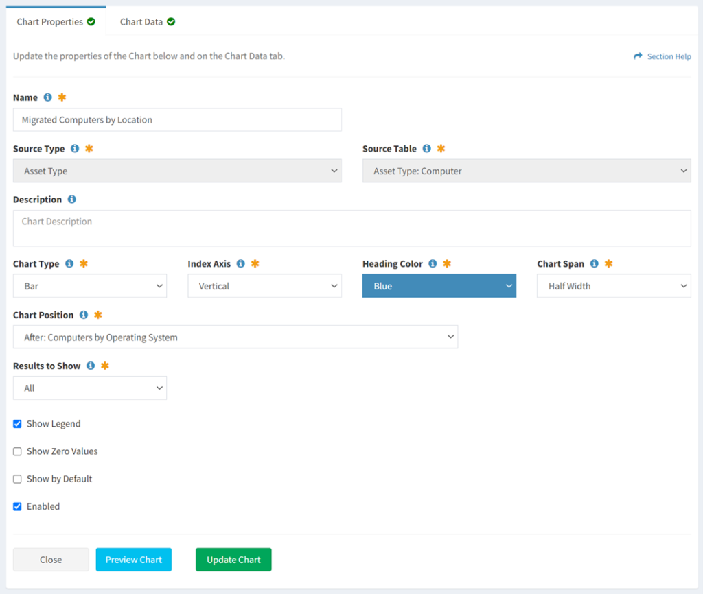The height and width of the screenshot is (594, 703).
Task: Click the Chart Type info icon
Action: pos(69,263)
